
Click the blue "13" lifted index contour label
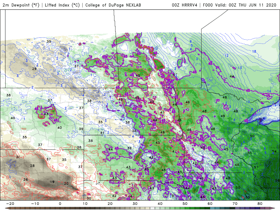(240, 68)
